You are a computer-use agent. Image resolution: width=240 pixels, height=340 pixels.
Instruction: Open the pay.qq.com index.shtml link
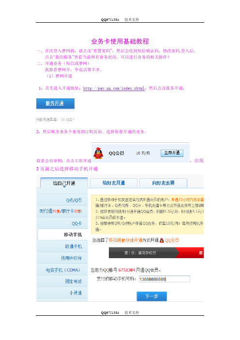[114, 88]
